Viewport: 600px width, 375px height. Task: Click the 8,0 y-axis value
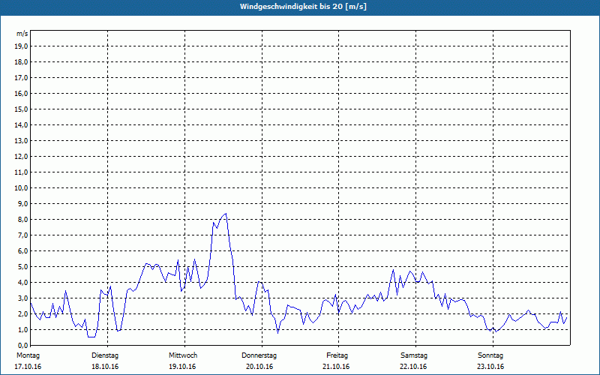pyautogui.click(x=22, y=219)
